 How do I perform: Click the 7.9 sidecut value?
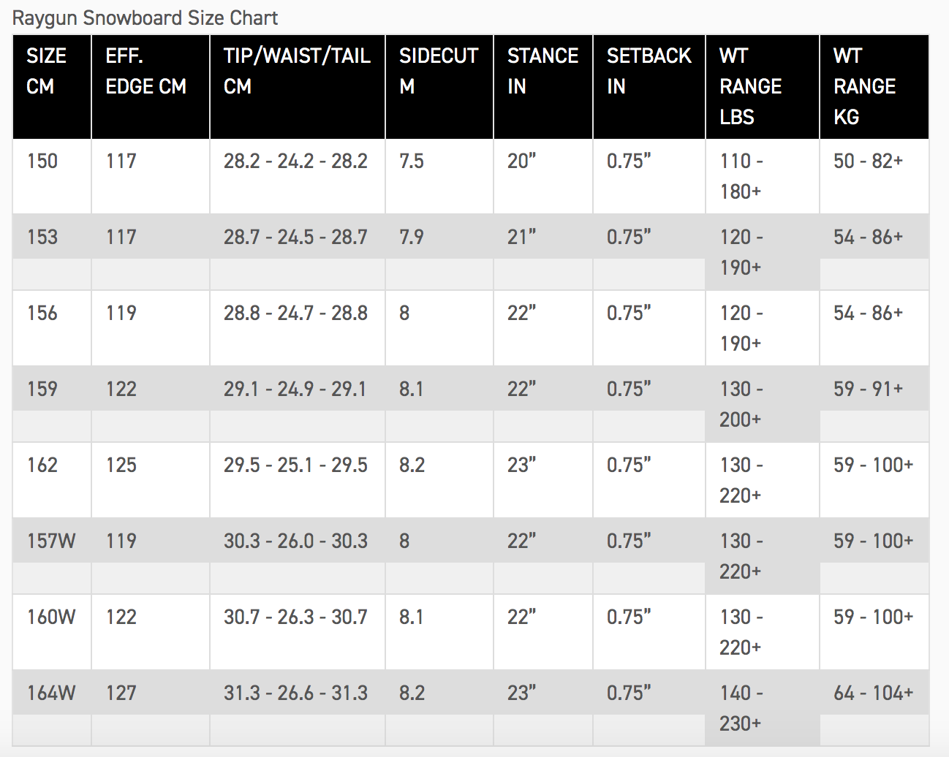click(x=412, y=237)
